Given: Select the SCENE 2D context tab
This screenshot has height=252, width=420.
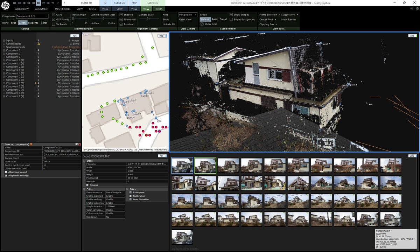Looking at the screenshot, I should (x=119, y=3).
